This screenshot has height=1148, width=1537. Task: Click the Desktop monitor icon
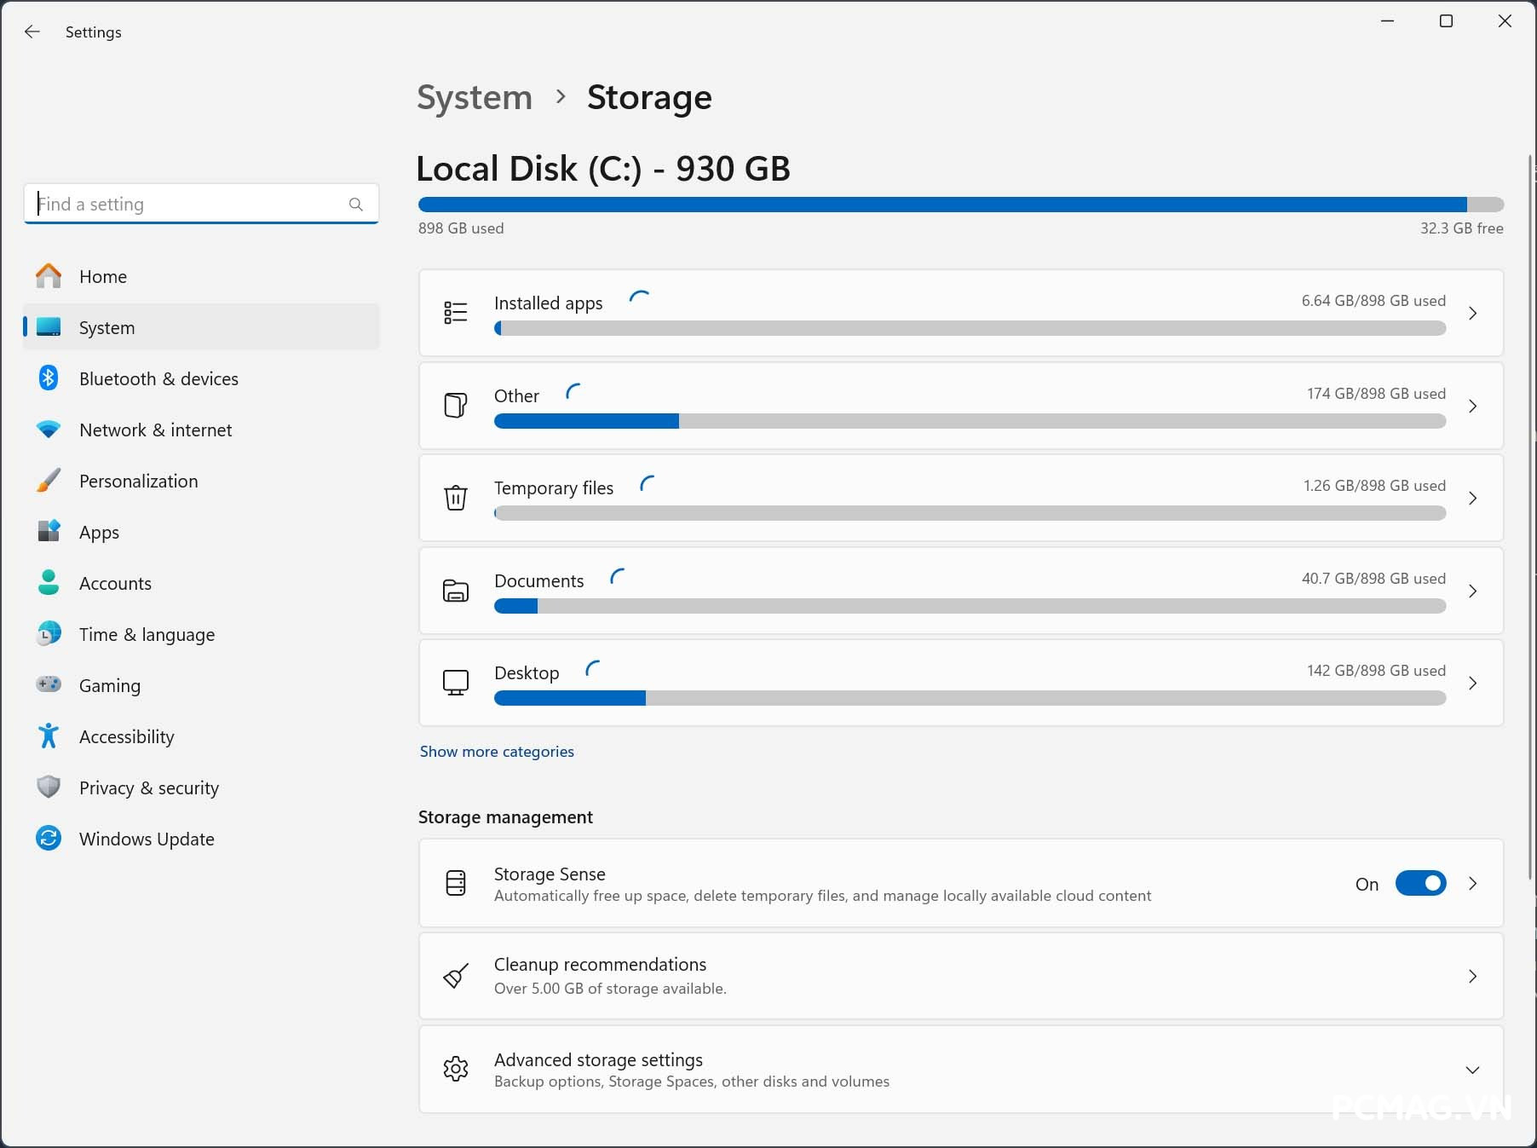point(457,683)
